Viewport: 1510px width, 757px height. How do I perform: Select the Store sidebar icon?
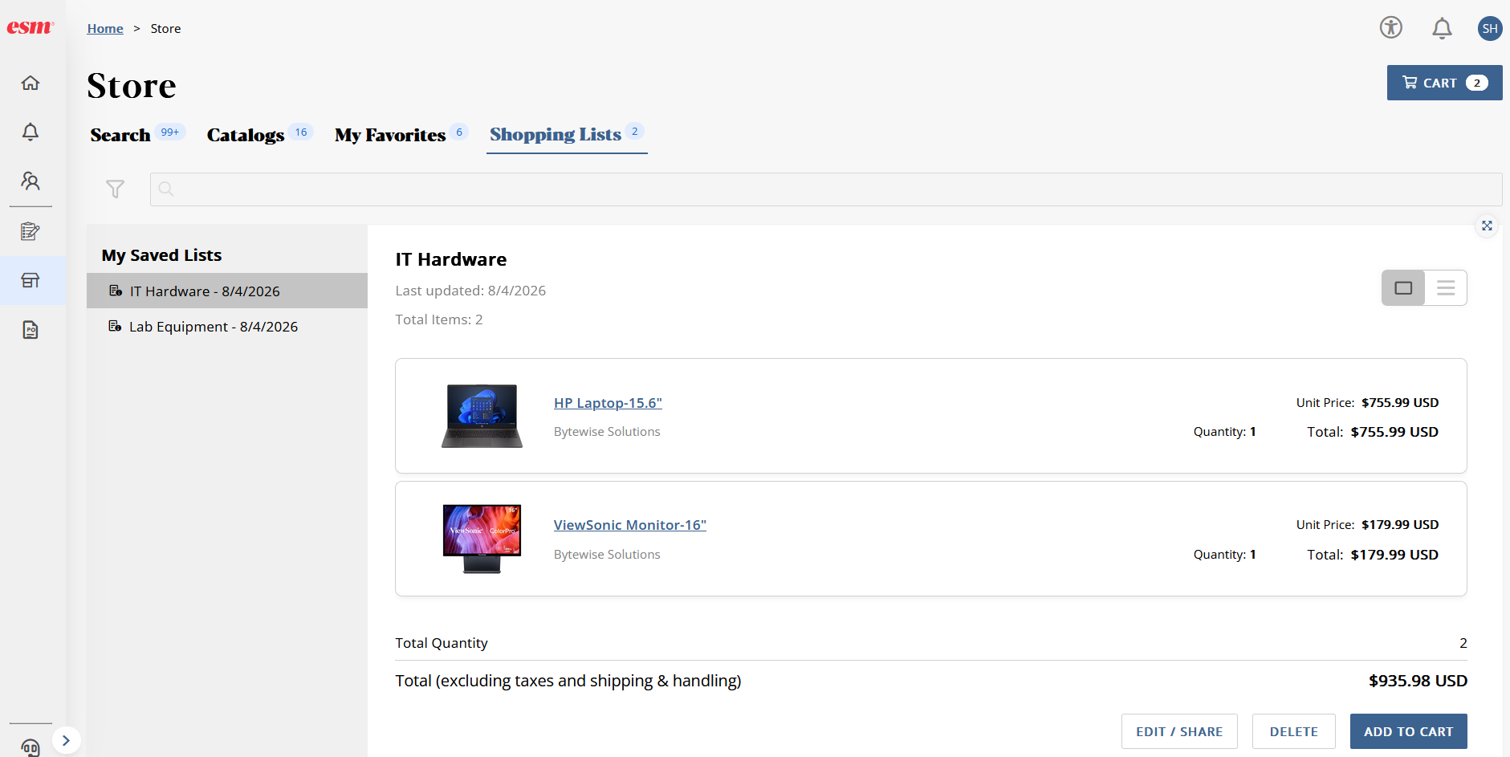click(31, 280)
